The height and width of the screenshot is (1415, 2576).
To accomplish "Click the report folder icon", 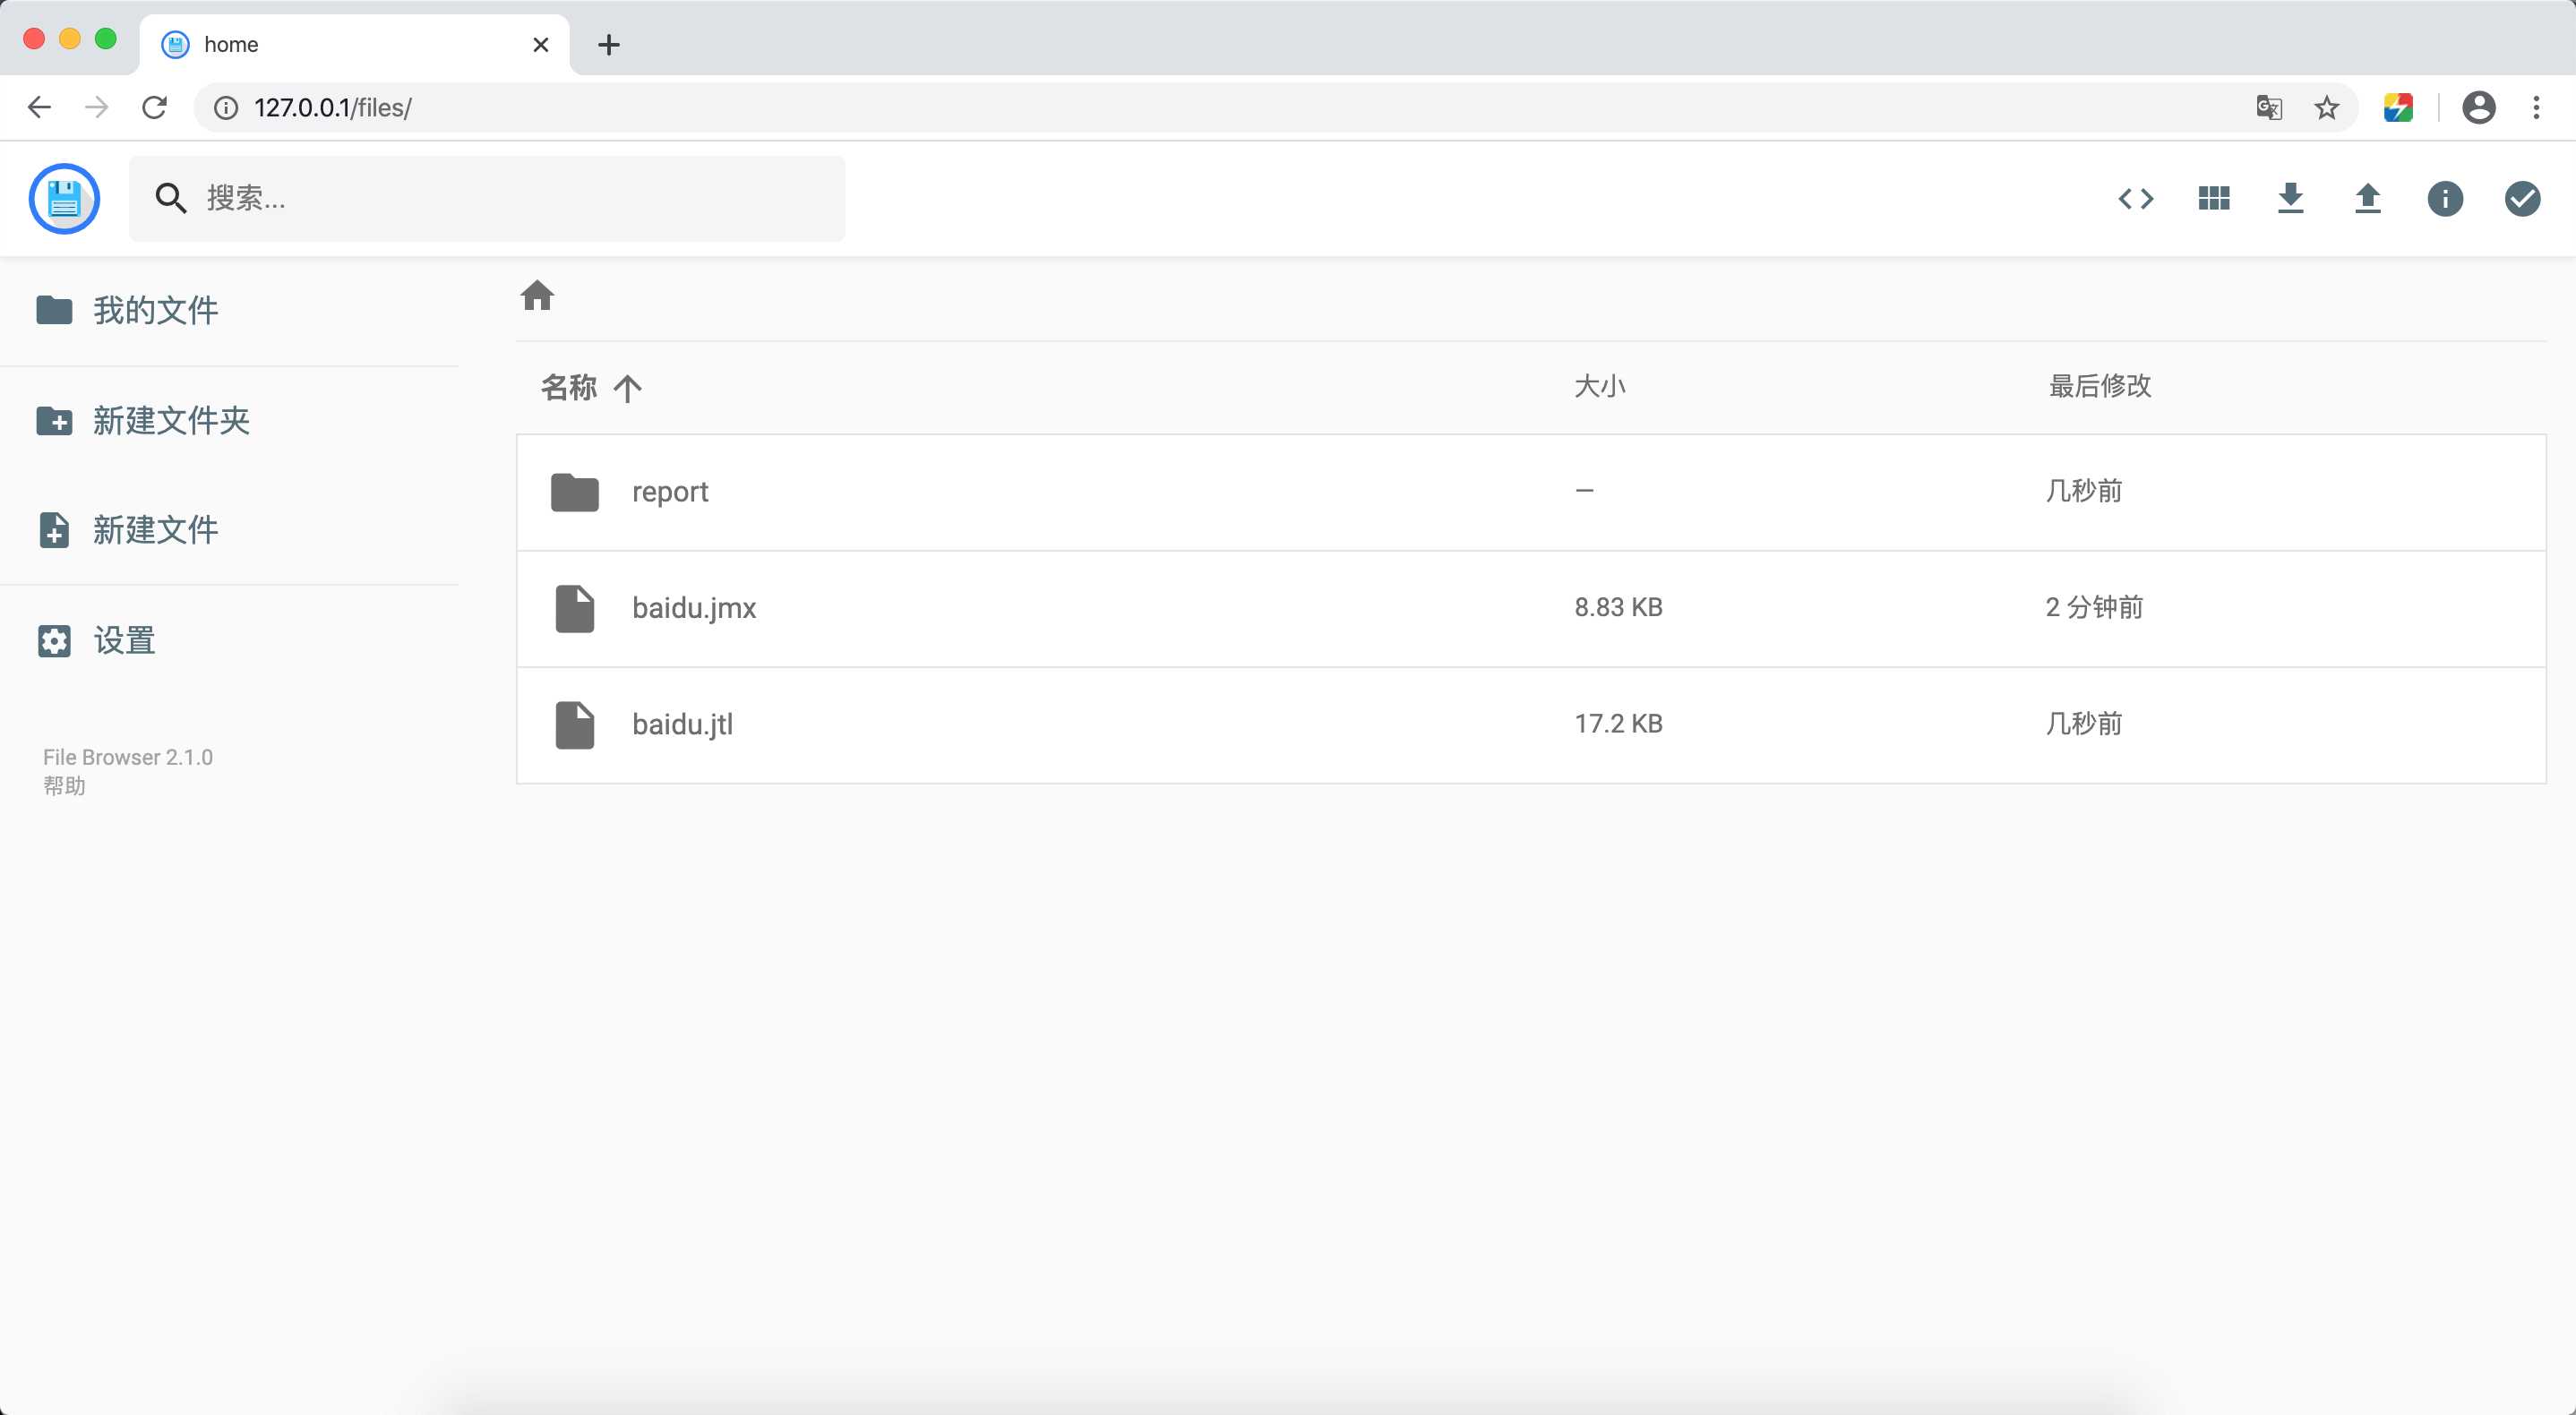I will coord(575,492).
